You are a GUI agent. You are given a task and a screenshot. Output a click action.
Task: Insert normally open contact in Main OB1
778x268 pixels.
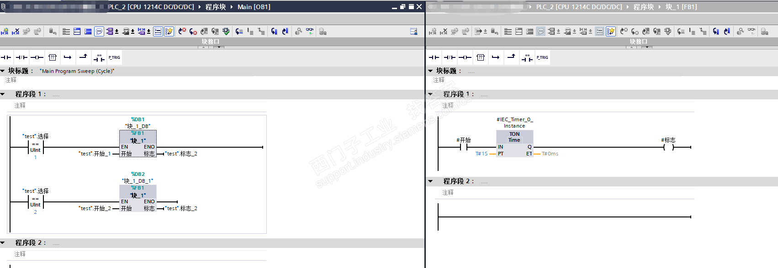(x=6, y=57)
